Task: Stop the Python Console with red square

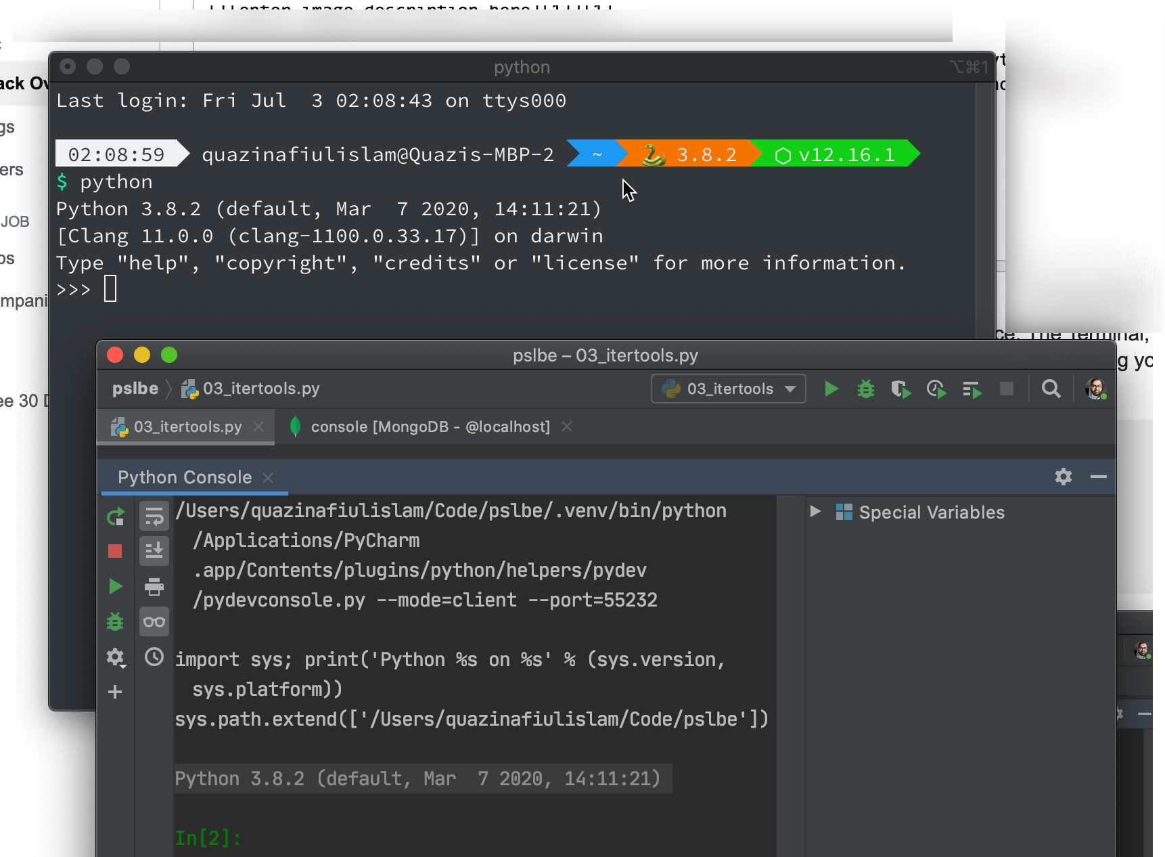Action: [x=115, y=551]
